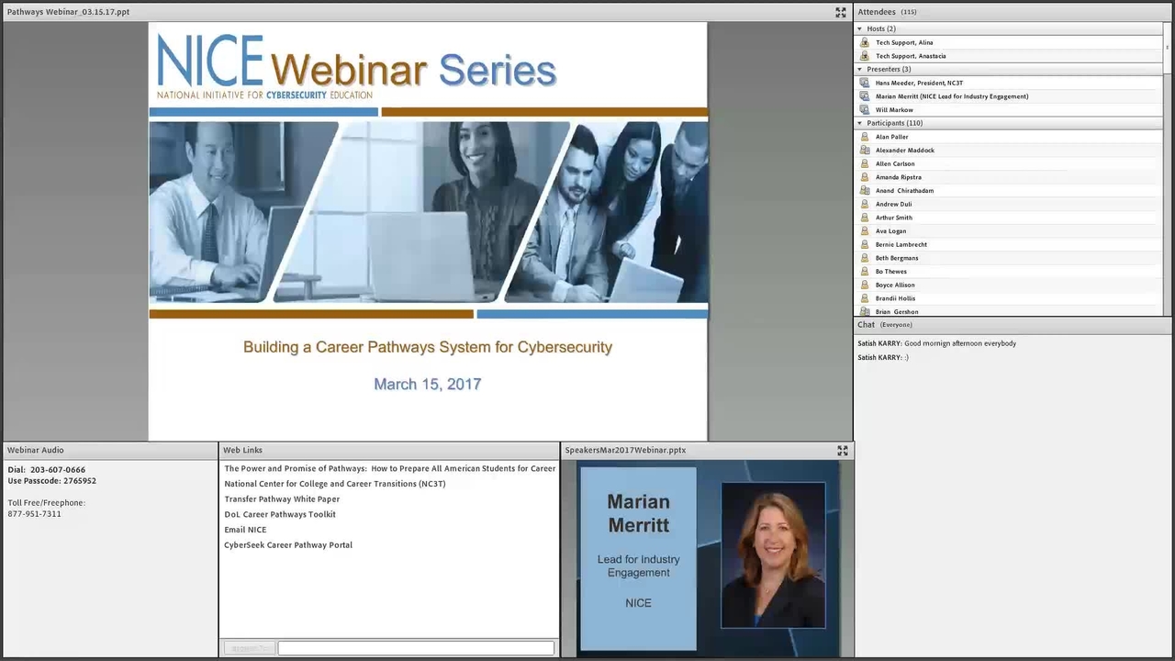Maximize the Pathways Webinar share pod
Screen dimensions: 1175x661
coord(840,12)
